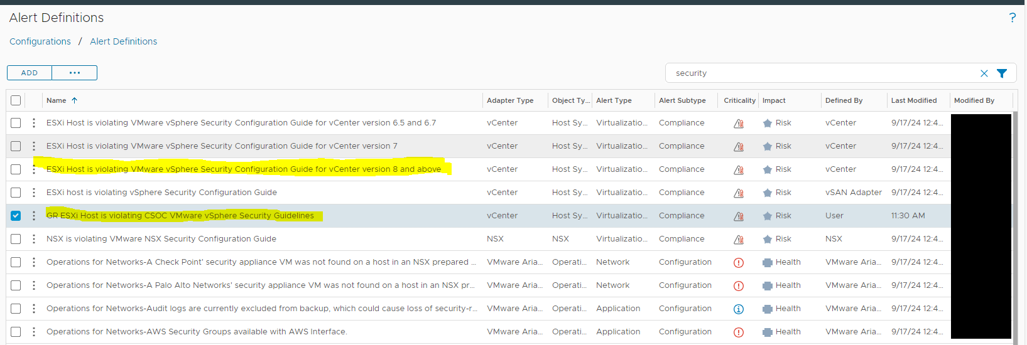Open the help question mark icon
This screenshot has height=345, width=1027.
pos(1012,18)
